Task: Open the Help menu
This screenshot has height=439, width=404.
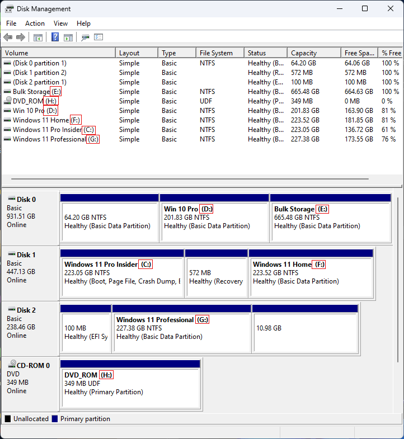Action: click(83, 23)
